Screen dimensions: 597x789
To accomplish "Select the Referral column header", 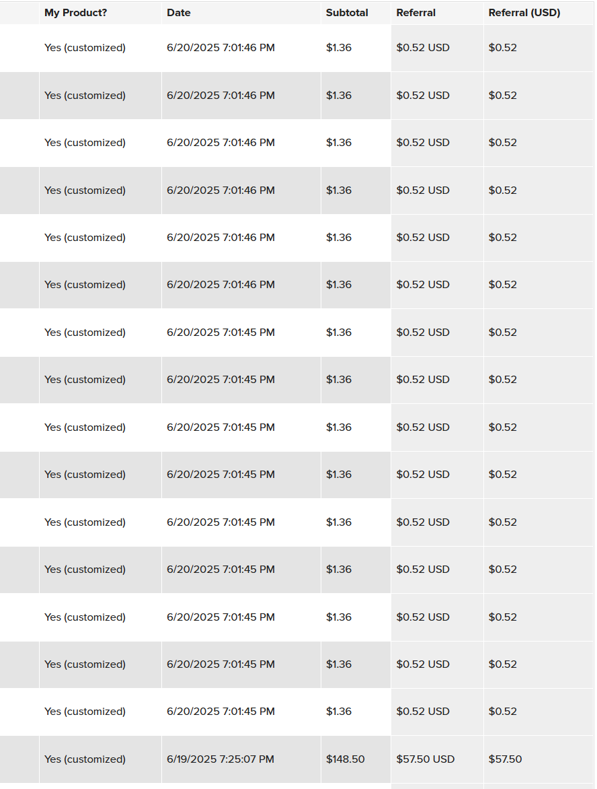I will pos(415,13).
